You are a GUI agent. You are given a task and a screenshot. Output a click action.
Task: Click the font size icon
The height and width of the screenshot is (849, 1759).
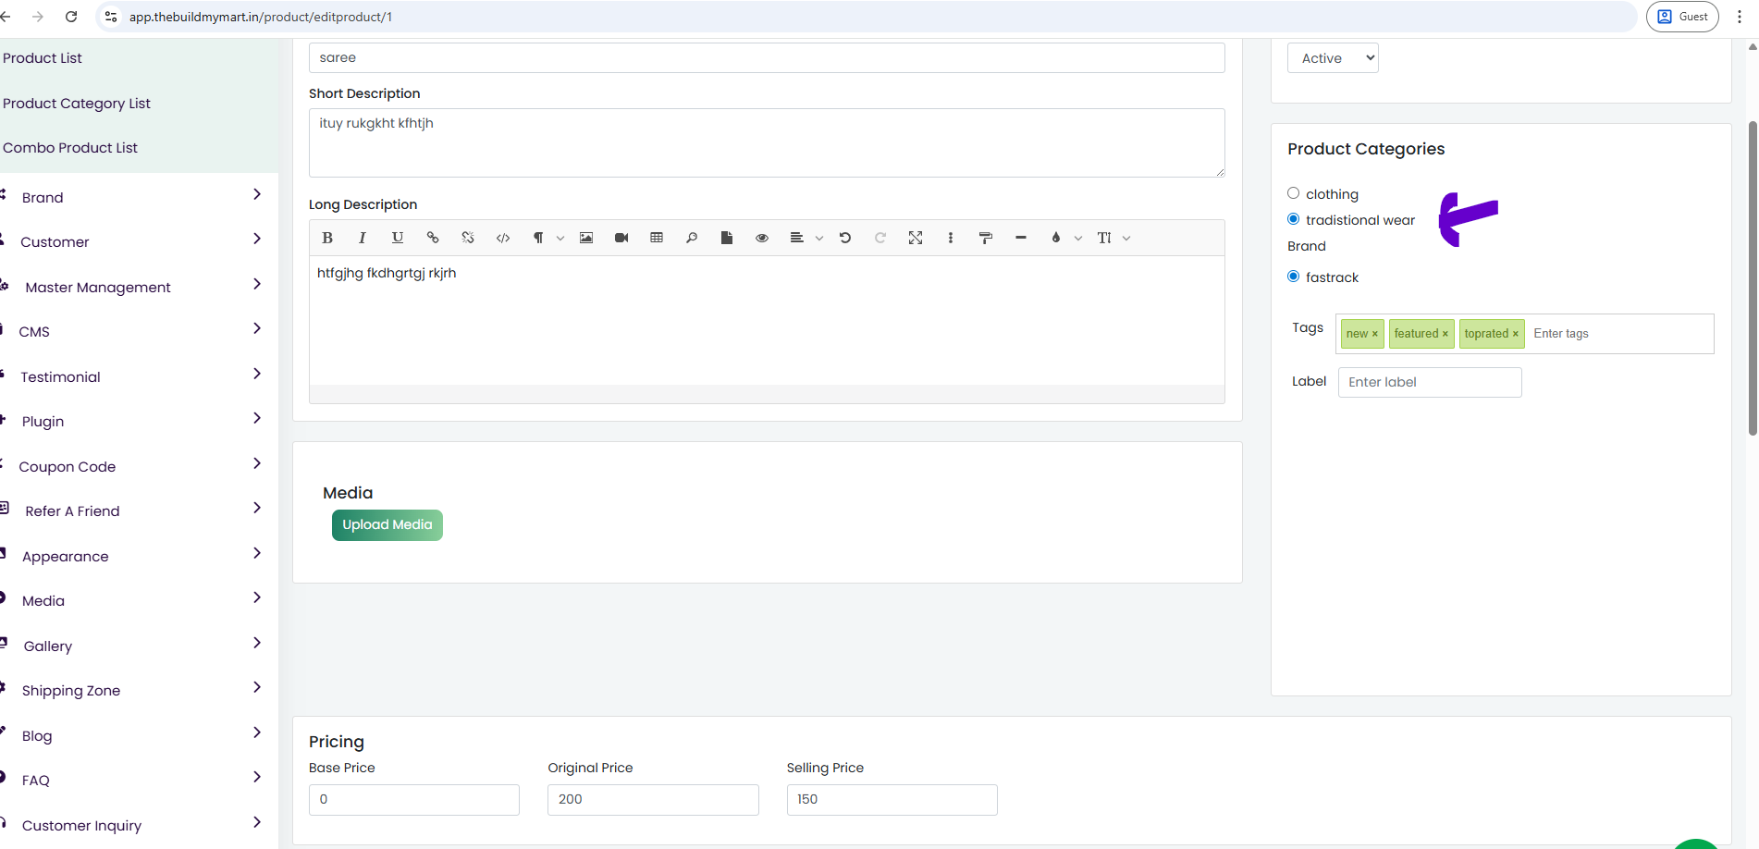tap(1104, 238)
